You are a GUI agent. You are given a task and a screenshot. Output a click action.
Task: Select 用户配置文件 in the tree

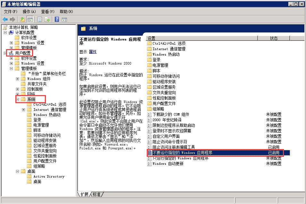pyautogui.click(x=45, y=161)
